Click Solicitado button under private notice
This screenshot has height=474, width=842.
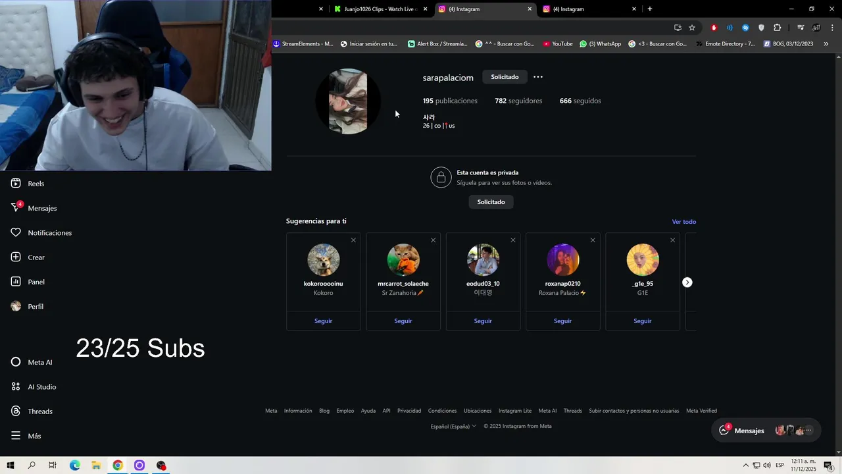pyautogui.click(x=491, y=202)
